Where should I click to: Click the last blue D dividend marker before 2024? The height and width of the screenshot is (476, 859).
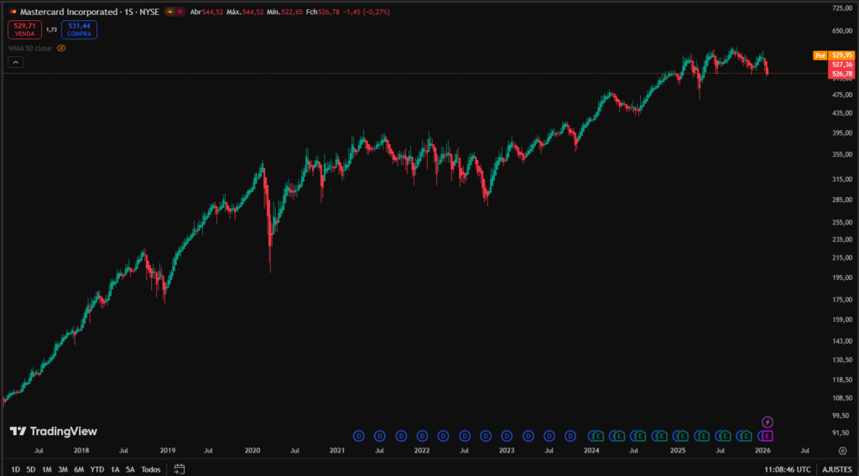(x=570, y=436)
